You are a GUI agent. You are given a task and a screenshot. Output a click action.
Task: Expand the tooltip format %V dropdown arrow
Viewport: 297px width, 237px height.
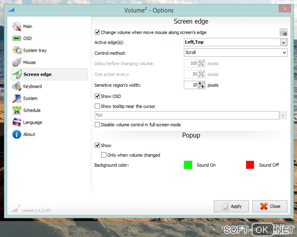point(283,115)
